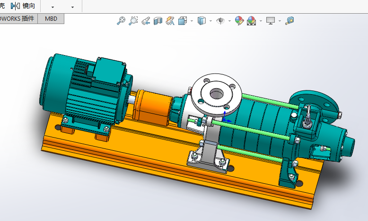Select the Zoom to Area tool
The image size is (368, 221).
[133, 21]
